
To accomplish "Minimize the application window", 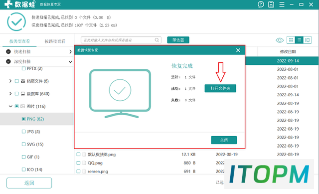I will [292, 4].
